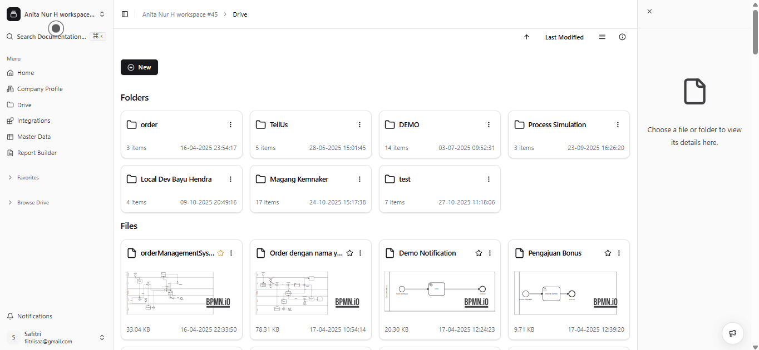The image size is (759, 350).
Task: Open the list view layout icon
Action: point(602,37)
